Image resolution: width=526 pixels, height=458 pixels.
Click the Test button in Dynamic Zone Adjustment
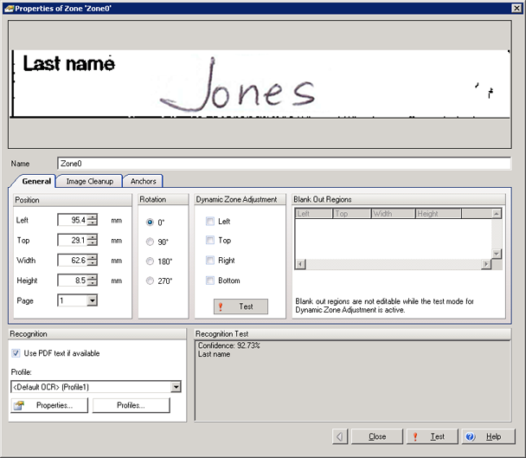[x=241, y=306]
